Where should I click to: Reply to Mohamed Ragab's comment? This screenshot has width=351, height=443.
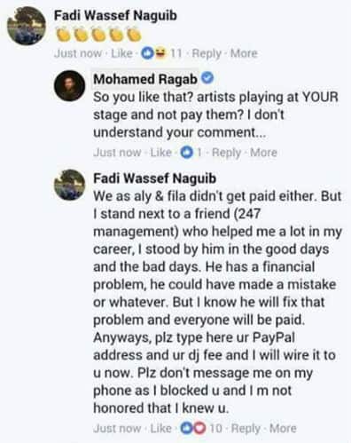[x=227, y=153]
